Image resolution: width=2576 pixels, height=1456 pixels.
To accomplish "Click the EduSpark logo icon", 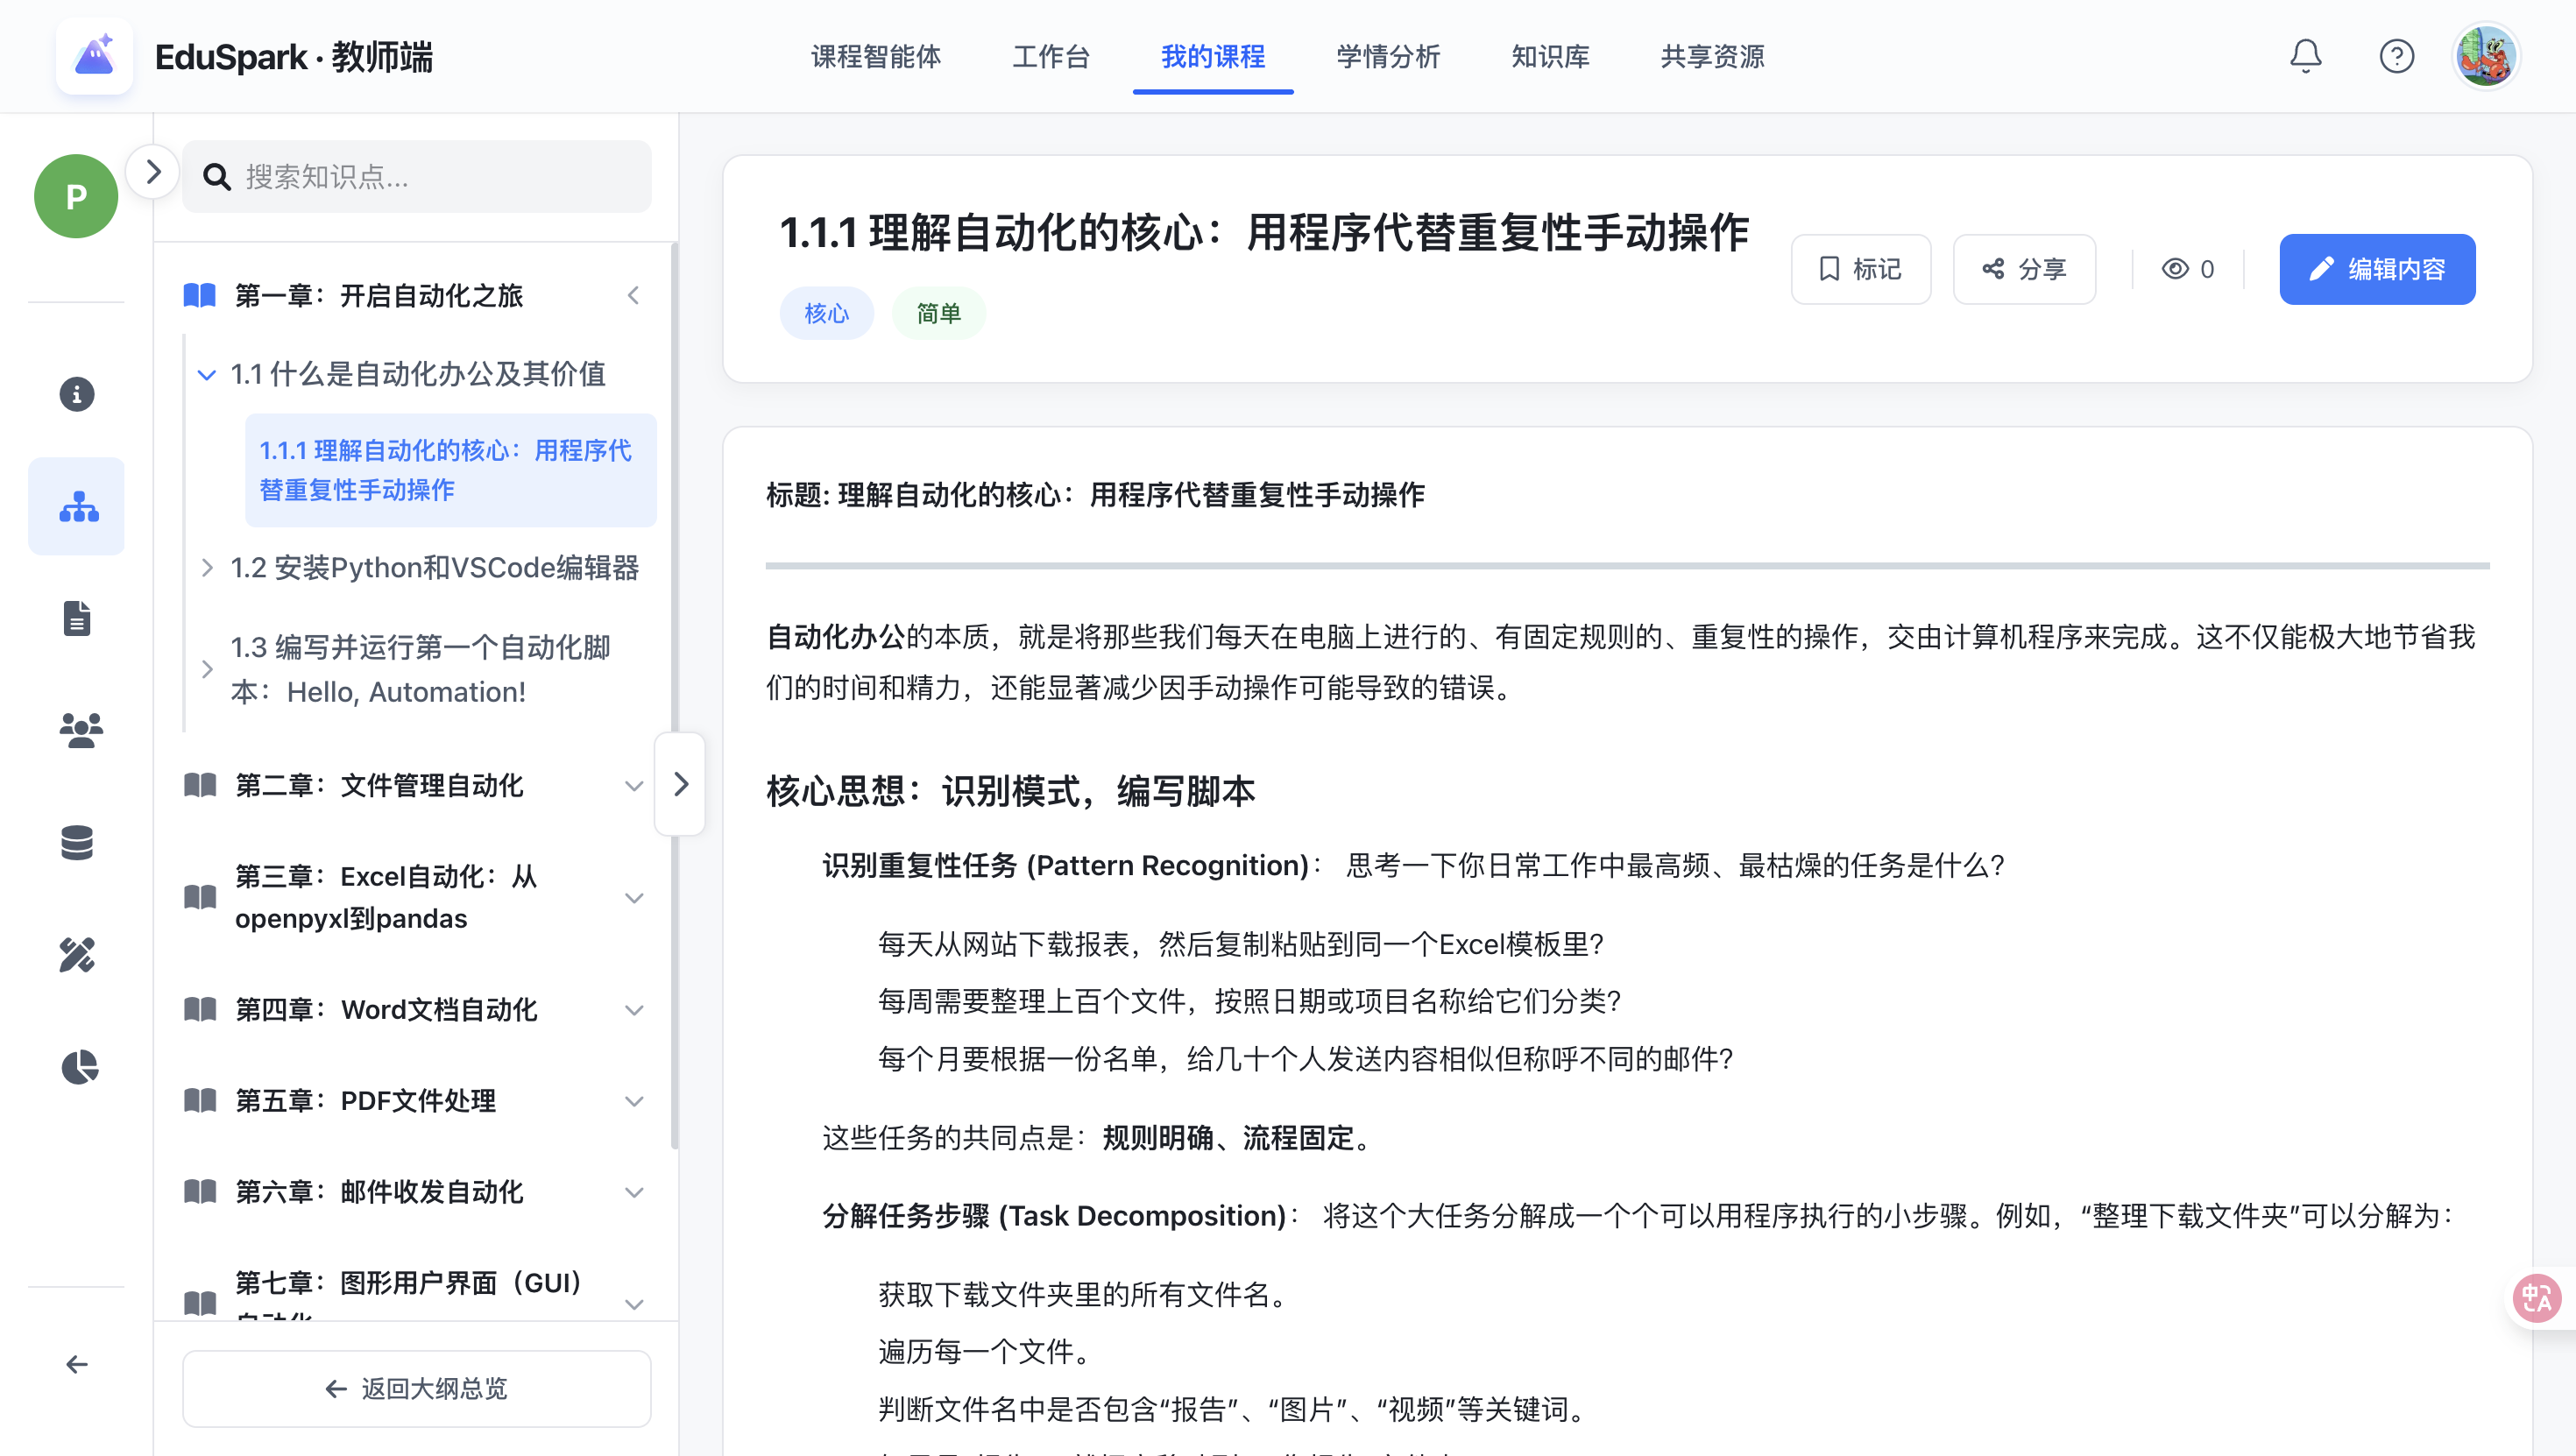I will click(94, 56).
